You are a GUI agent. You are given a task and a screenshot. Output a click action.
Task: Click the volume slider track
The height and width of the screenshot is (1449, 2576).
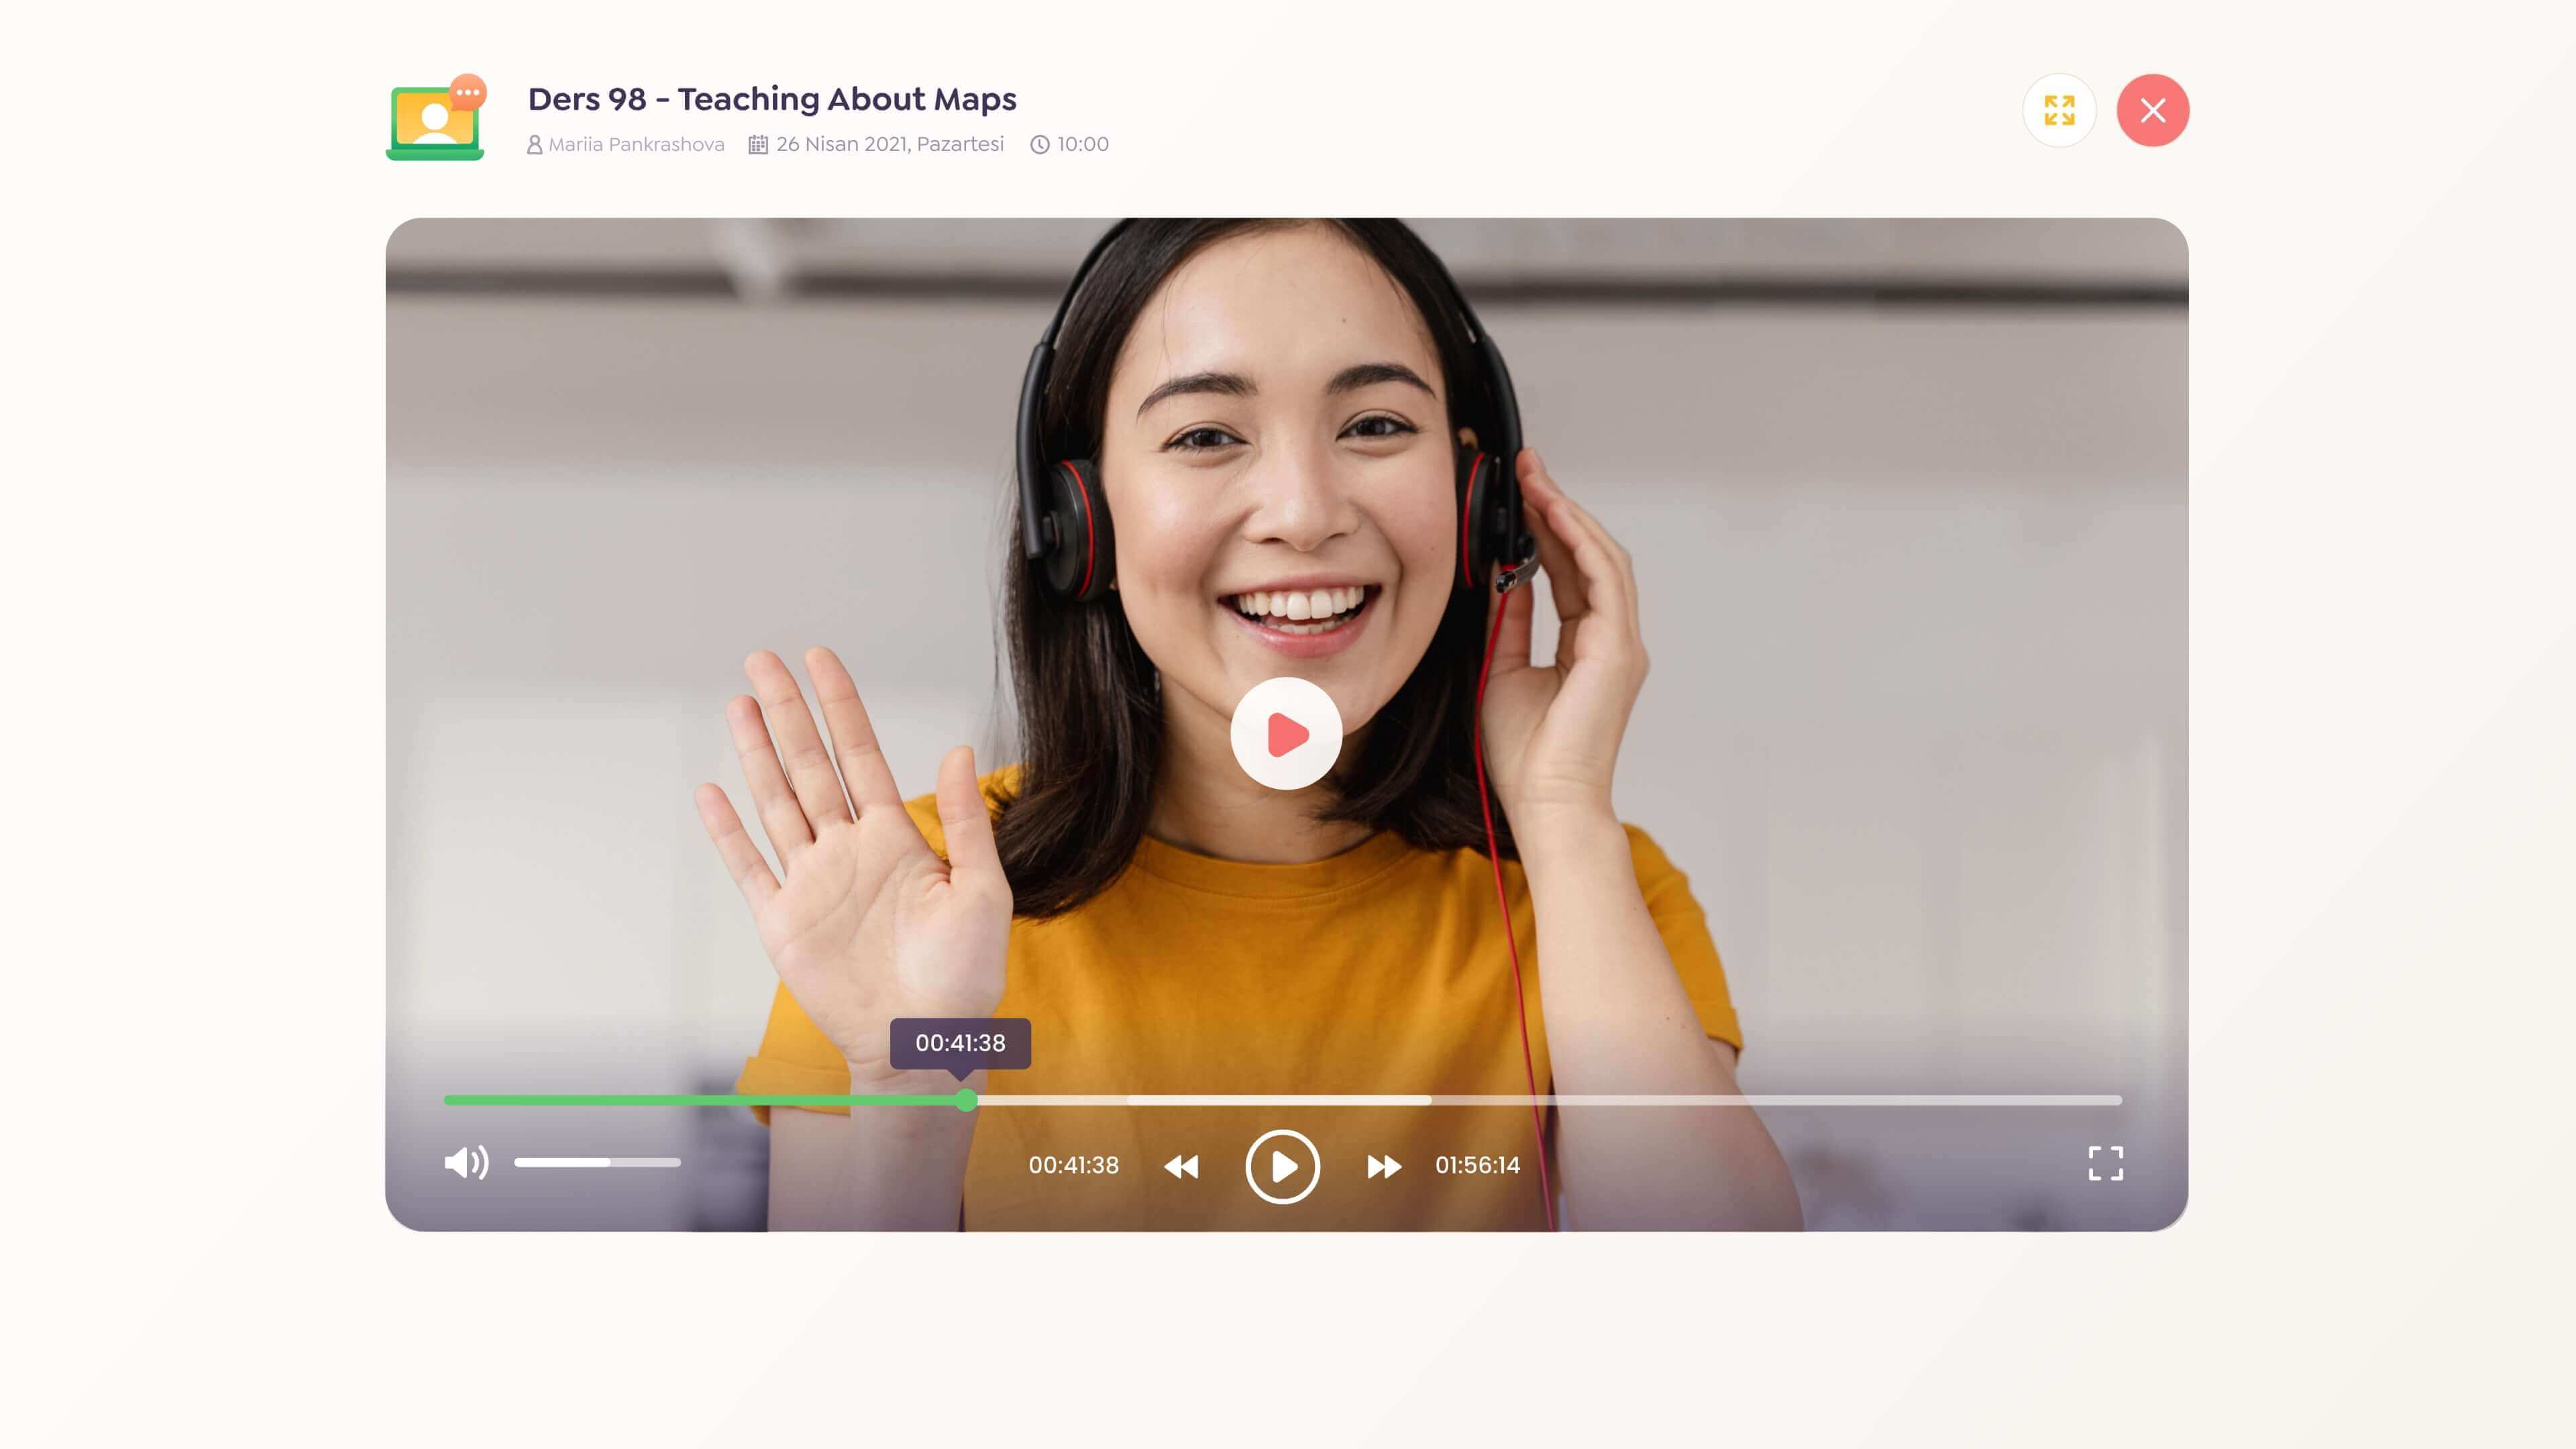[x=597, y=1162]
